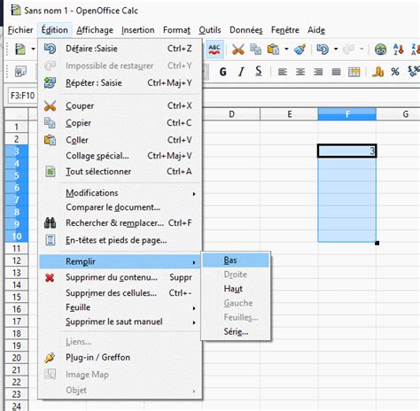The height and width of the screenshot is (411, 420).
Task: Select Supprimer des cellules... entry
Action: (x=120, y=293)
